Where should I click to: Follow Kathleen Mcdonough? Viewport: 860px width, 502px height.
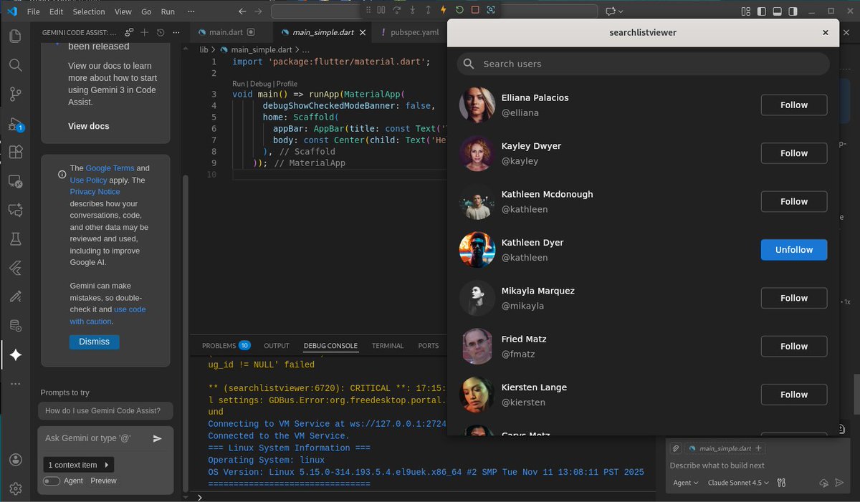point(794,201)
